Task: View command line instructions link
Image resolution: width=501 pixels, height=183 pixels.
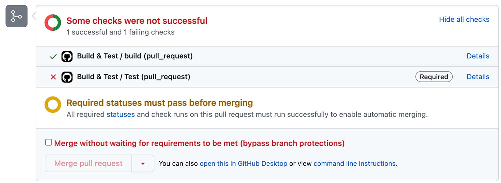Action: (x=355, y=164)
